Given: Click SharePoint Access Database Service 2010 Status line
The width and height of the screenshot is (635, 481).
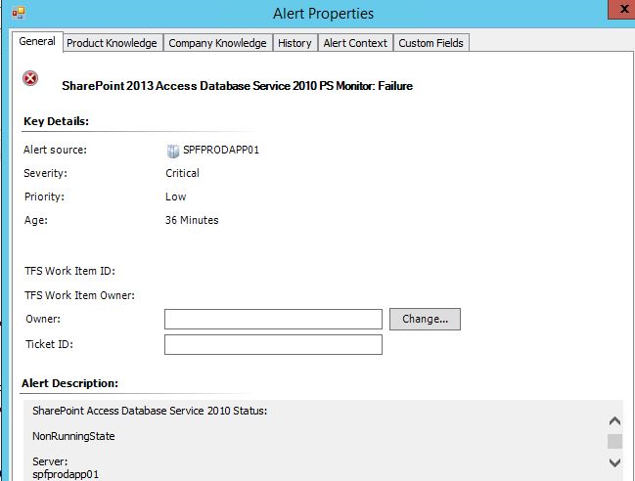Looking at the screenshot, I should point(150,411).
